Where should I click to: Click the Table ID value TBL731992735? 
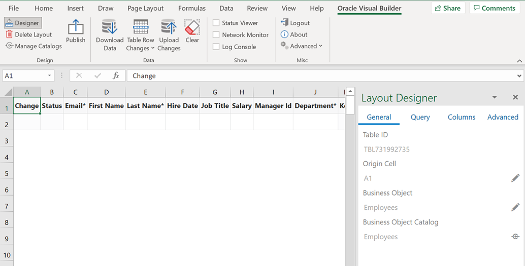pyautogui.click(x=387, y=149)
